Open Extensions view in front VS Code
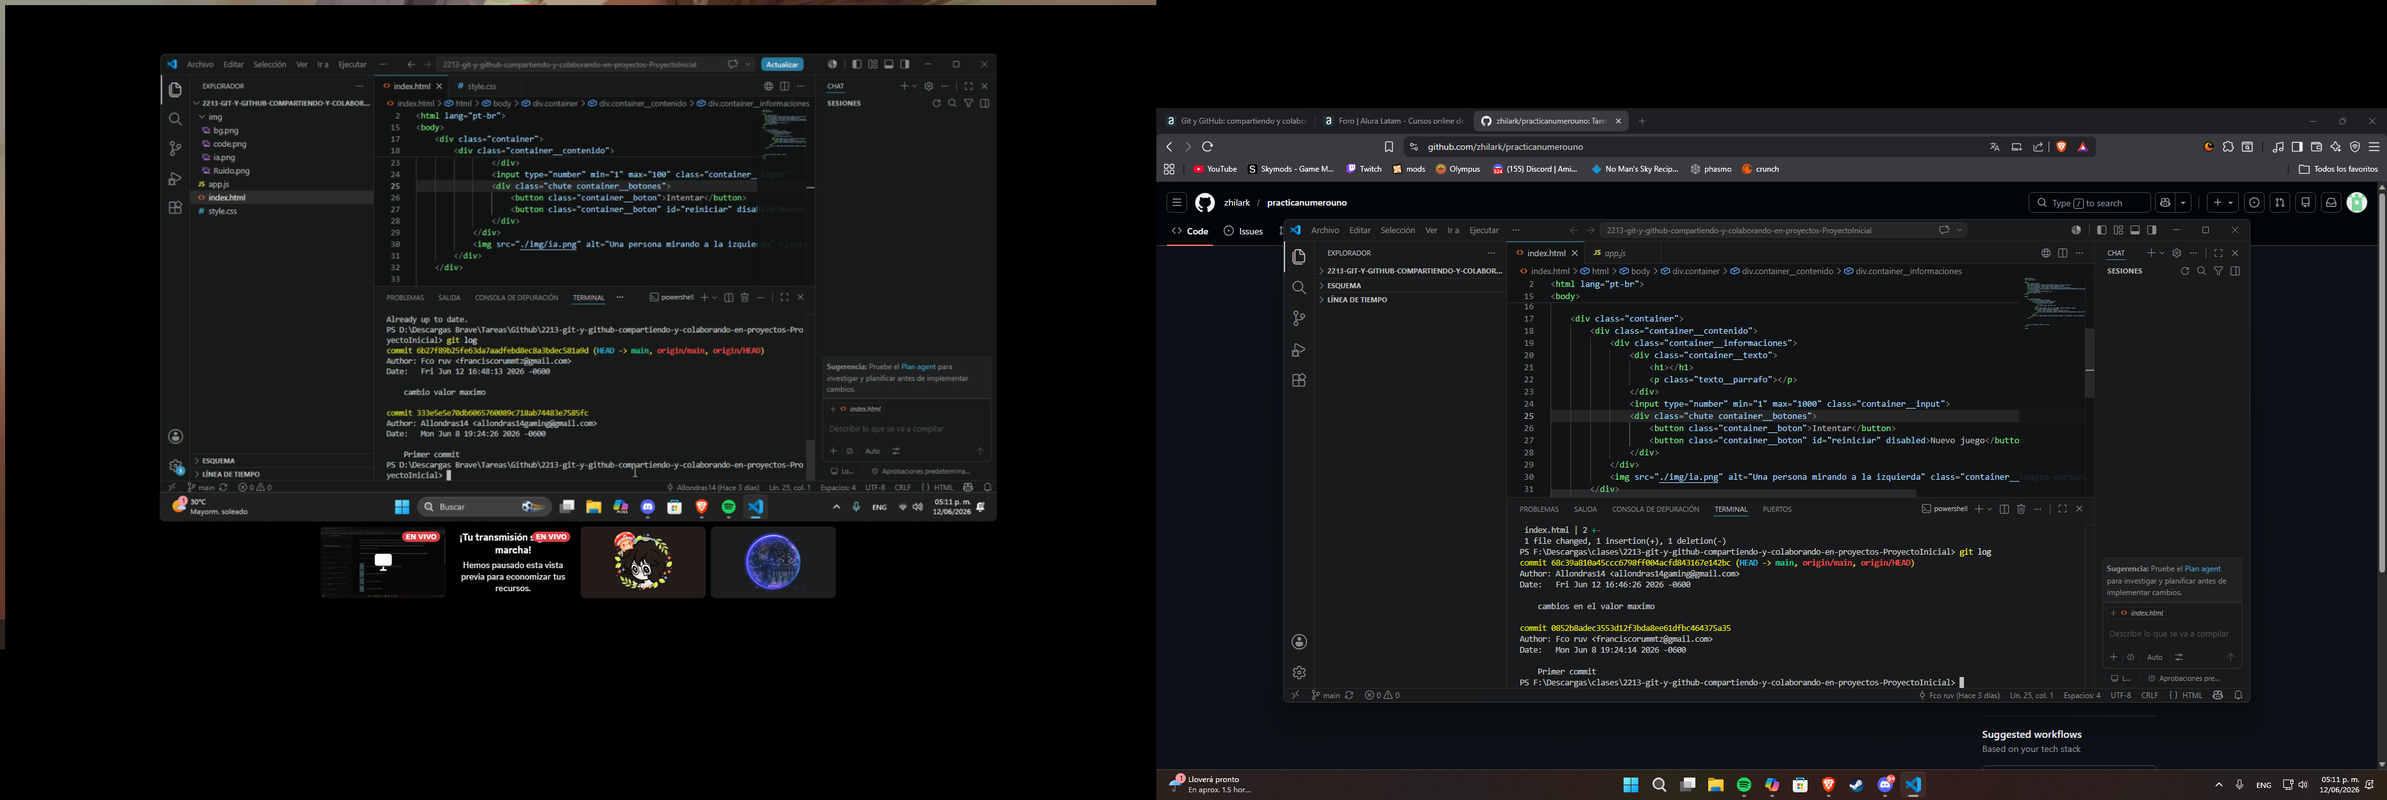The height and width of the screenshot is (800, 2387). 1298,380
